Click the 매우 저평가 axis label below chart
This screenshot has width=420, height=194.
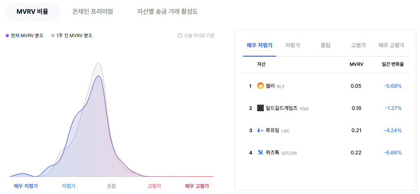coord(26,186)
